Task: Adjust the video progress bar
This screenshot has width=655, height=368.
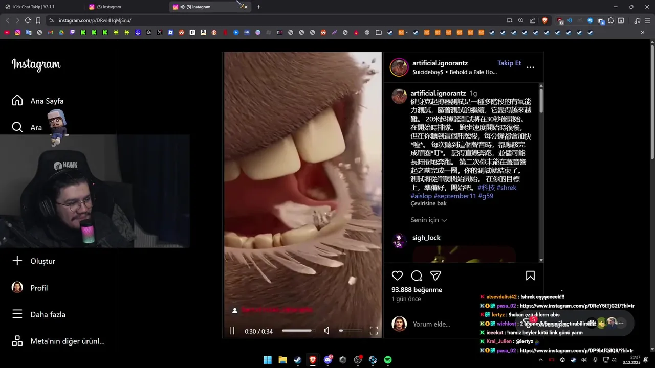Action: pos(298,331)
